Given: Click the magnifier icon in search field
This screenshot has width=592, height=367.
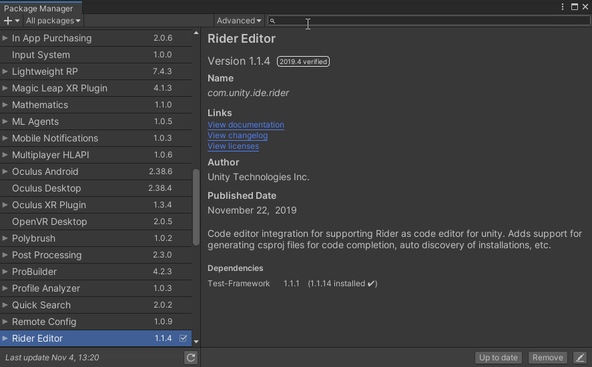Looking at the screenshot, I should click(272, 21).
